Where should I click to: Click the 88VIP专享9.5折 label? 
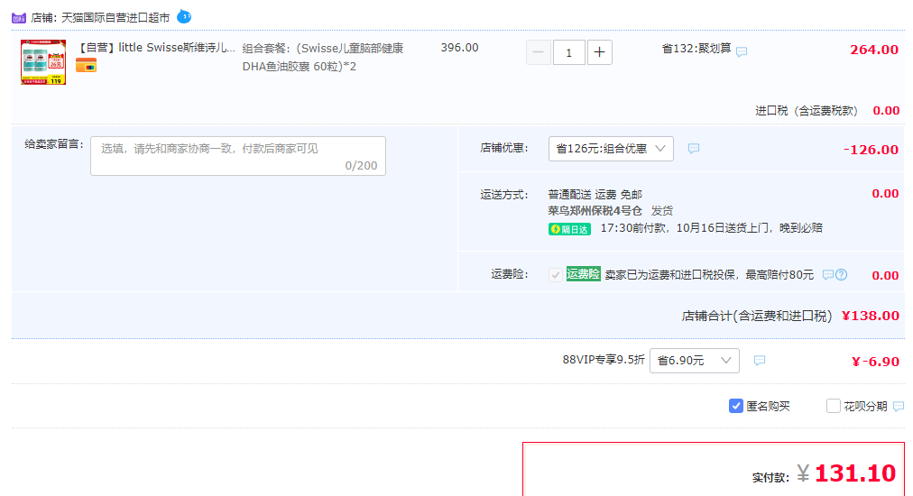coord(604,360)
